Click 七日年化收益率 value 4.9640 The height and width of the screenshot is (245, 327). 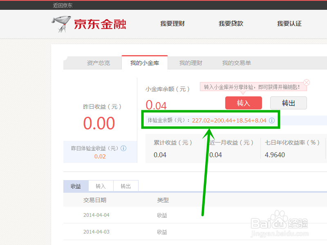tap(275, 155)
